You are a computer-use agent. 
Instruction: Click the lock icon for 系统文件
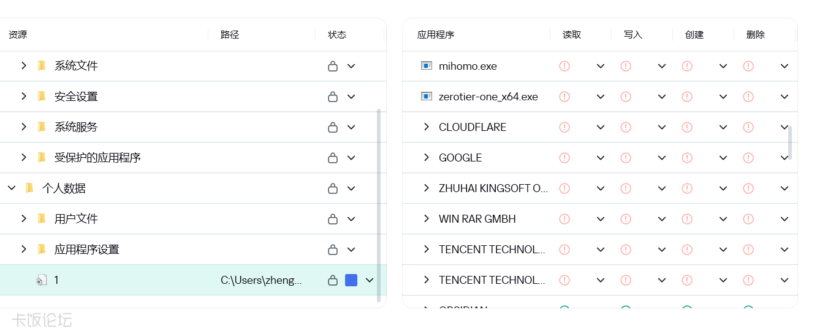[x=333, y=66]
